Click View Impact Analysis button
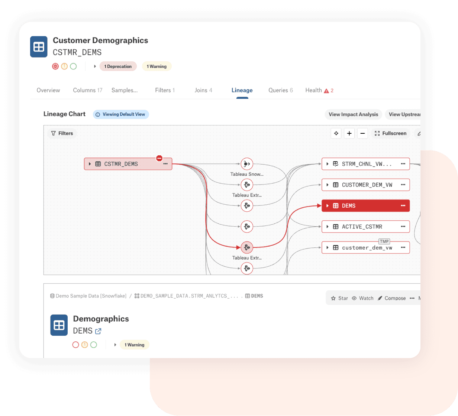458x416 pixels. 353,114
